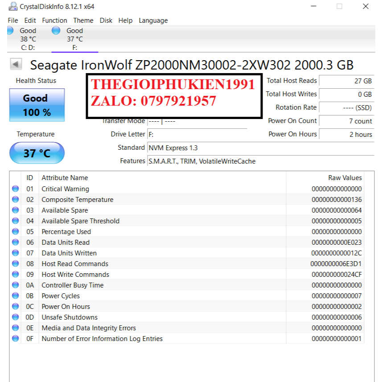
Task: Click the Good 100 % health status button
Action: click(37, 105)
